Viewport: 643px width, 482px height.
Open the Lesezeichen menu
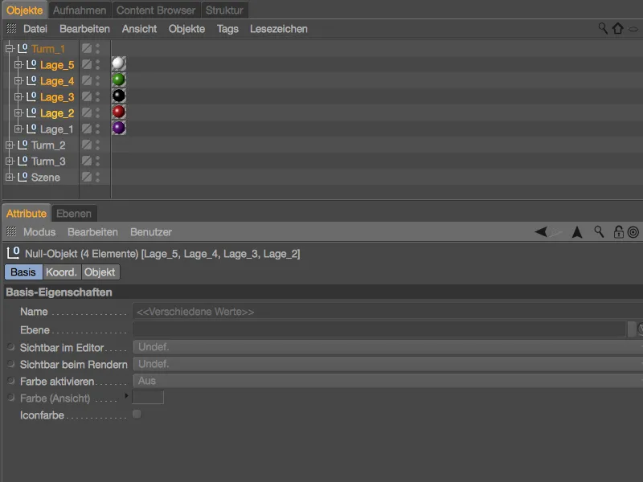pyautogui.click(x=279, y=29)
